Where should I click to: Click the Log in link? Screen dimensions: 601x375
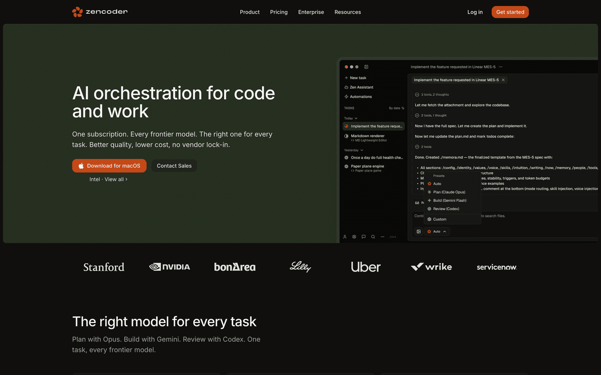tap(475, 12)
